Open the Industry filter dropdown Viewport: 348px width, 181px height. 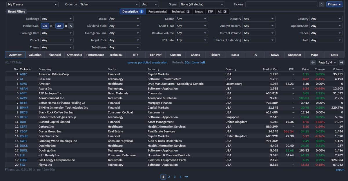tap(259, 19)
